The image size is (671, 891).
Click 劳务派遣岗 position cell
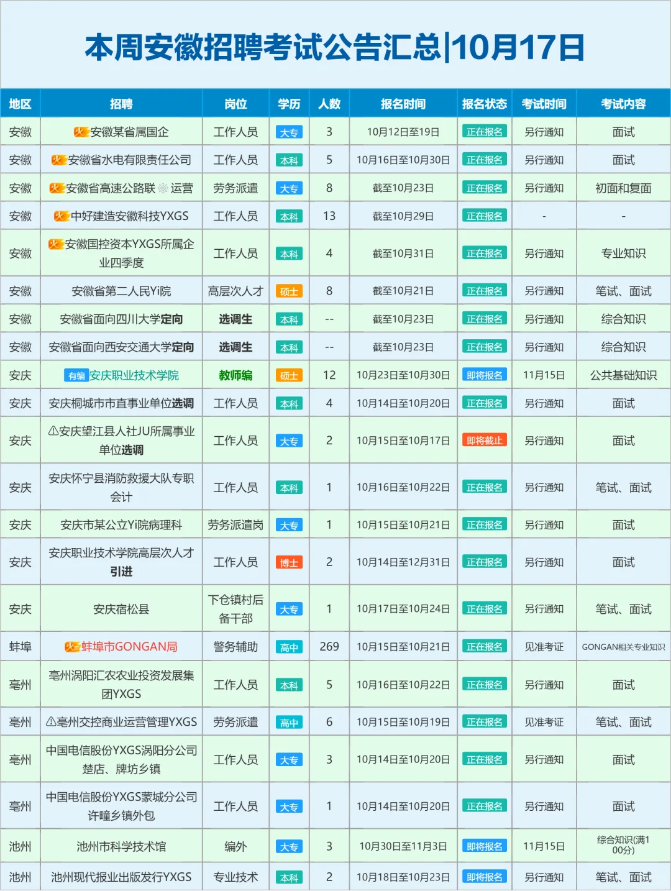click(x=235, y=525)
